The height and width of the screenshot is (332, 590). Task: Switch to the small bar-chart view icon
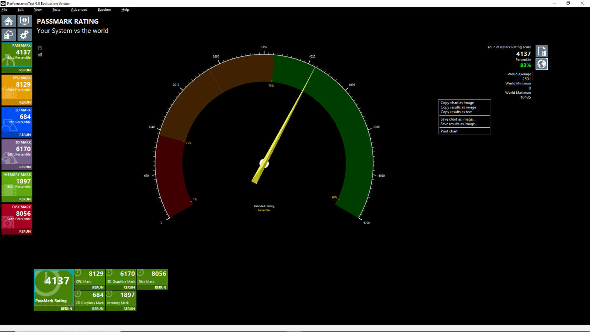coord(40,55)
